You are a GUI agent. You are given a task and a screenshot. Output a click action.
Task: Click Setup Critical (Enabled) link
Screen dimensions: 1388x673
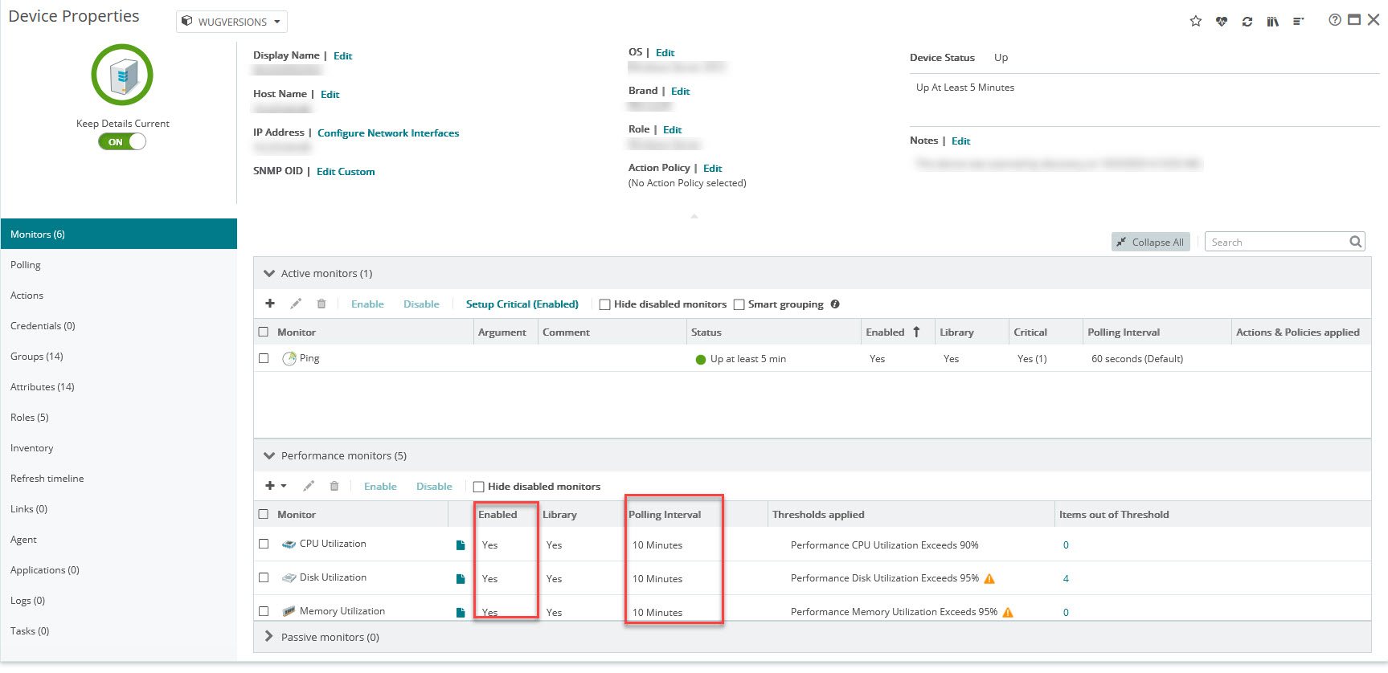click(x=522, y=304)
